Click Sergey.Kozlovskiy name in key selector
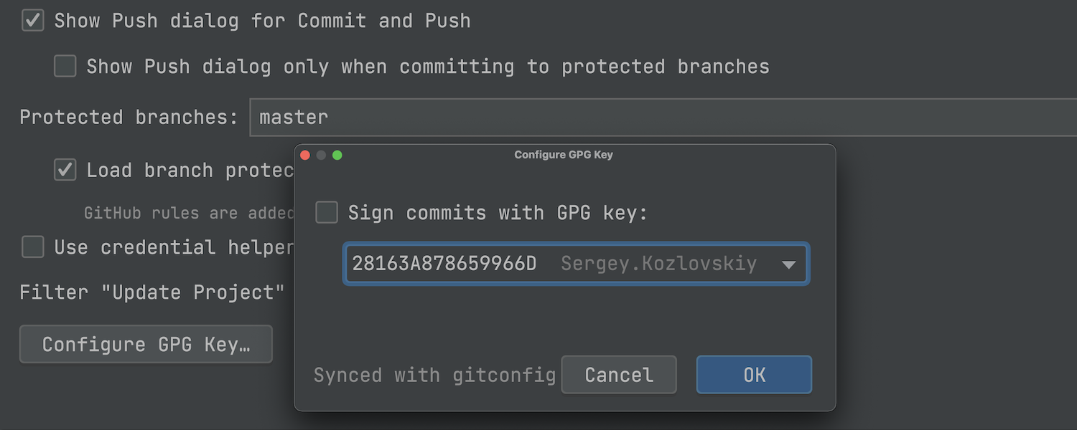This screenshot has width=1077, height=430. [x=658, y=264]
